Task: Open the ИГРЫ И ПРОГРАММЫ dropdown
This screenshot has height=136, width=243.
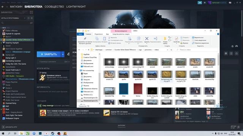Action: pos(13,18)
